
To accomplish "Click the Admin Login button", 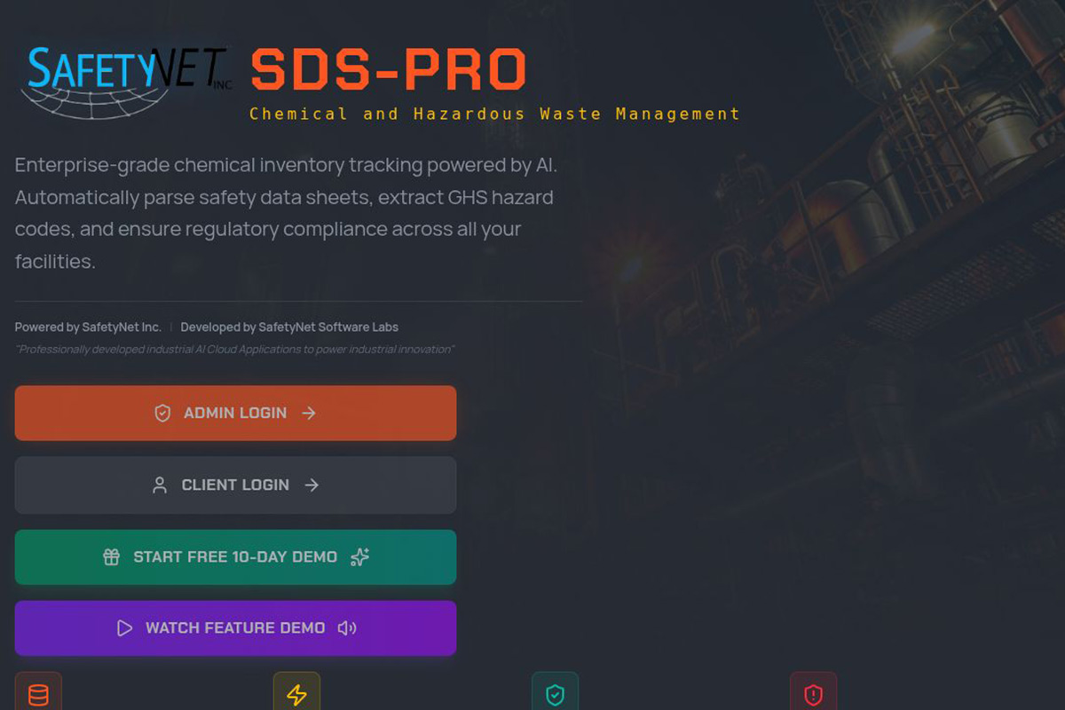I will 235,413.
